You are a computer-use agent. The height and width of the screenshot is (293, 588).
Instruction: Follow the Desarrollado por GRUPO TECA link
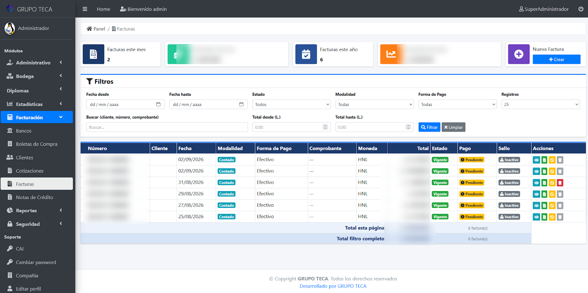point(333,286)
